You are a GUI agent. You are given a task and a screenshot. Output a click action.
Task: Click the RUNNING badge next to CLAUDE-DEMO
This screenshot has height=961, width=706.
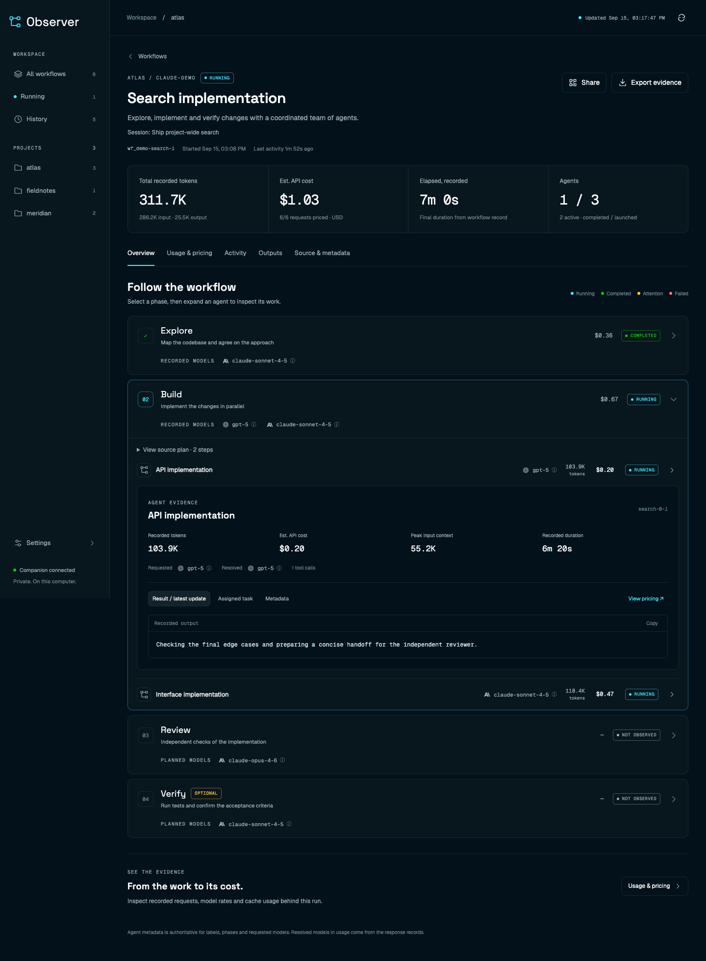pyautogui.click(x=217, y=78)
